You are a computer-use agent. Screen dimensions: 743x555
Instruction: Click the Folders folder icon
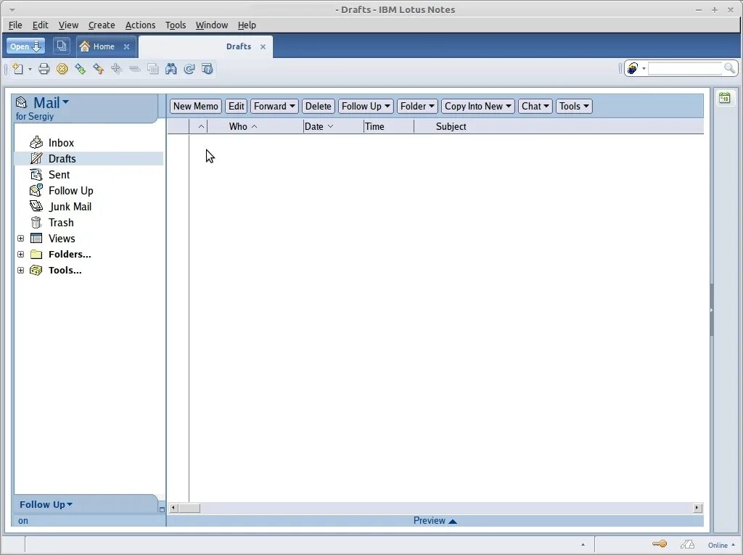36,255
